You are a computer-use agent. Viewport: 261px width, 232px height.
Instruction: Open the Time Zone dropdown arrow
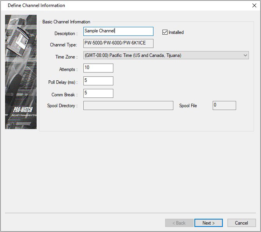pyautogui.click(x=245, y=55)
